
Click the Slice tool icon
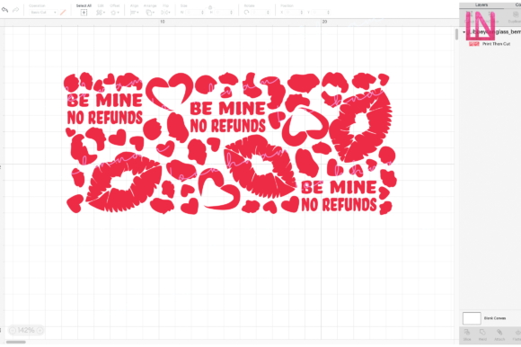click(467, 332)
